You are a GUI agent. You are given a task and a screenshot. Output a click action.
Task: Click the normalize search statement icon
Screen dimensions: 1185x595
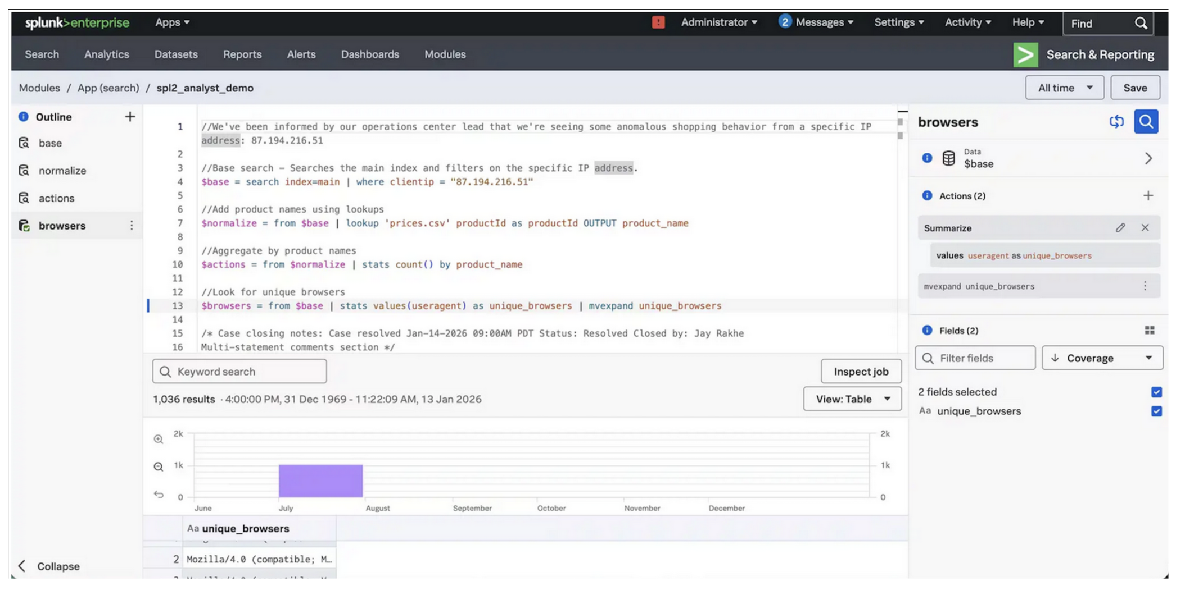click(x=24, y=170)
